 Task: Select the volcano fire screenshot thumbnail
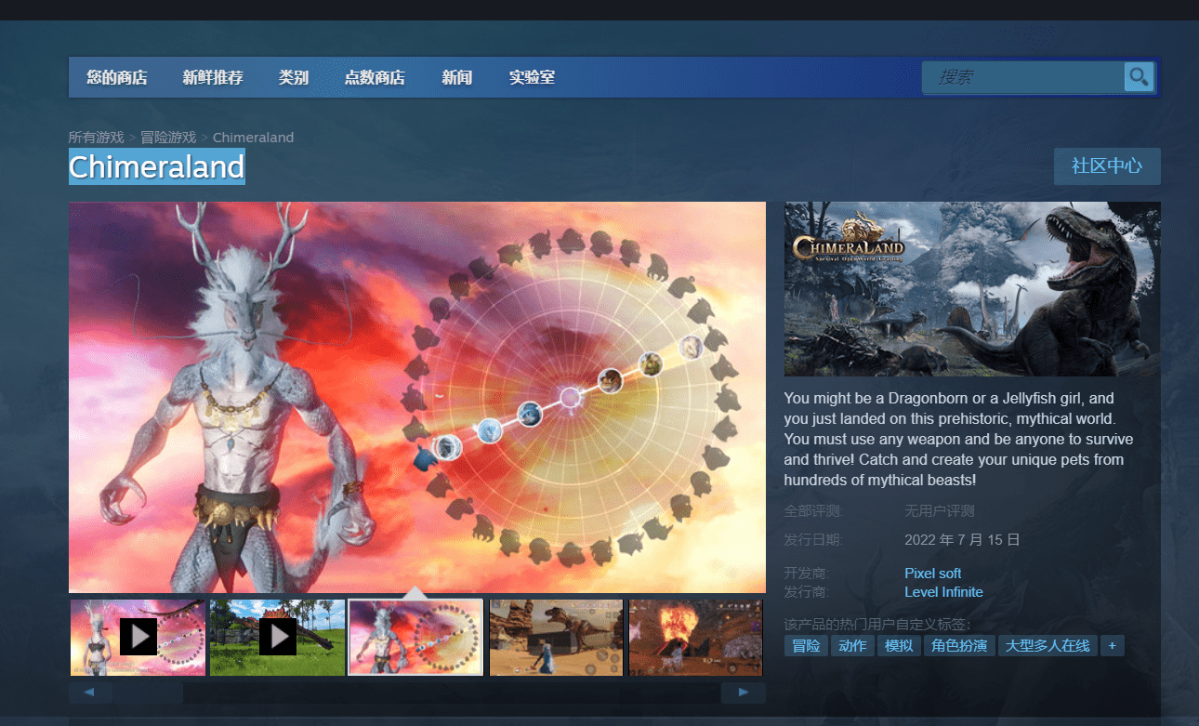[695, 637]
